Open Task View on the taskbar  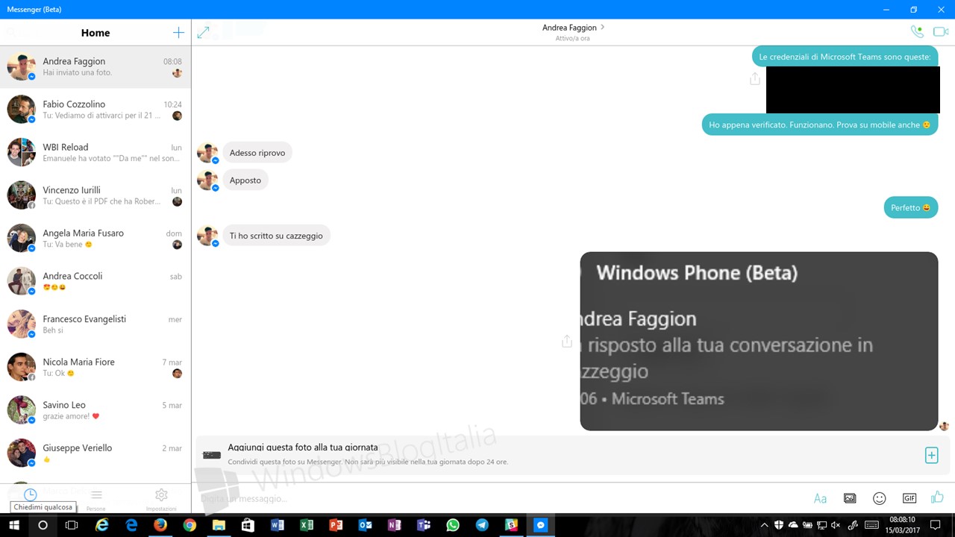(x=72, y=525)
